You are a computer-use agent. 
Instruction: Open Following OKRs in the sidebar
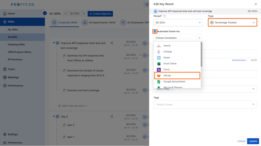(x=16, y=44)
